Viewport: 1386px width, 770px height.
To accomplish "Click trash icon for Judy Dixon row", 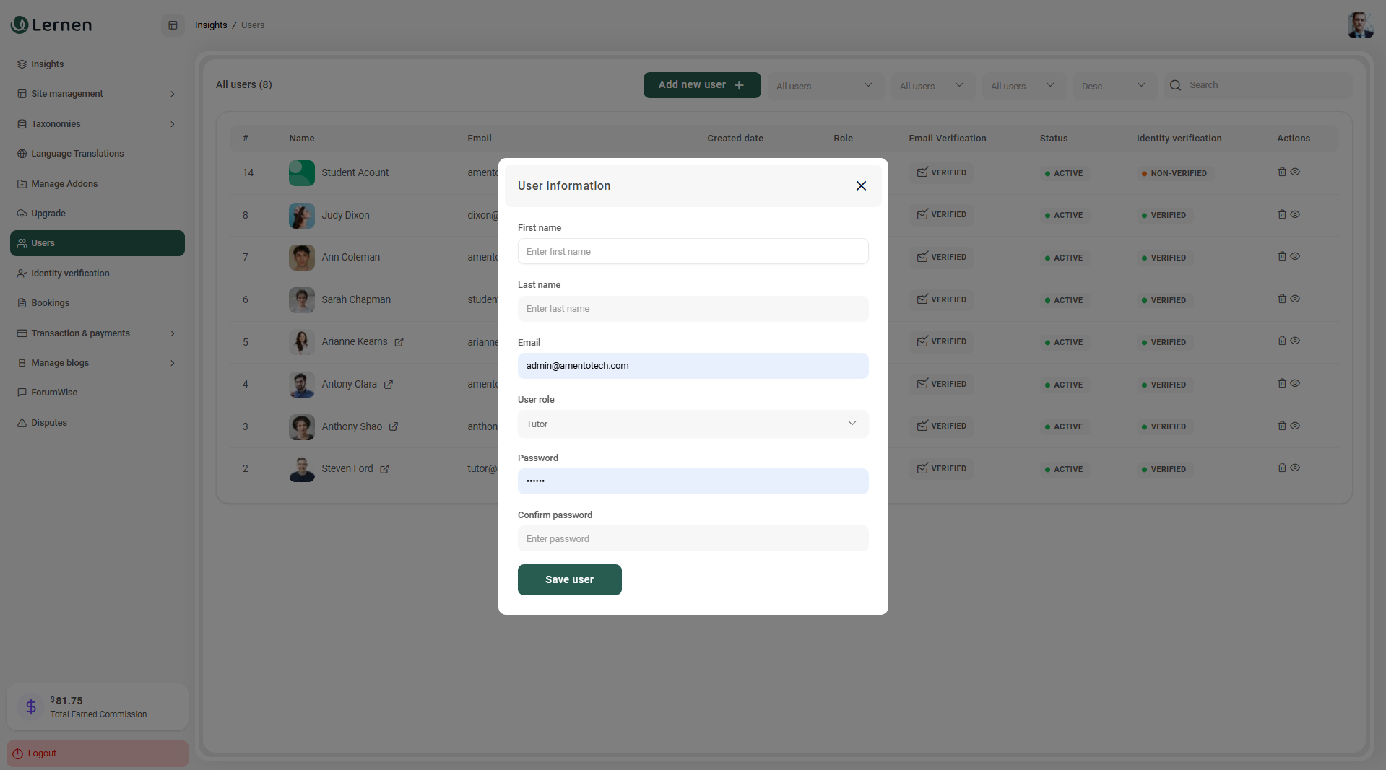I will [x=1282, y=214].
